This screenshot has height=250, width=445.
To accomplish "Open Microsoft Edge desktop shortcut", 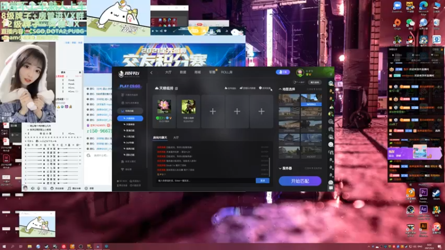I will pyautogui.click(x=423, y=7).
